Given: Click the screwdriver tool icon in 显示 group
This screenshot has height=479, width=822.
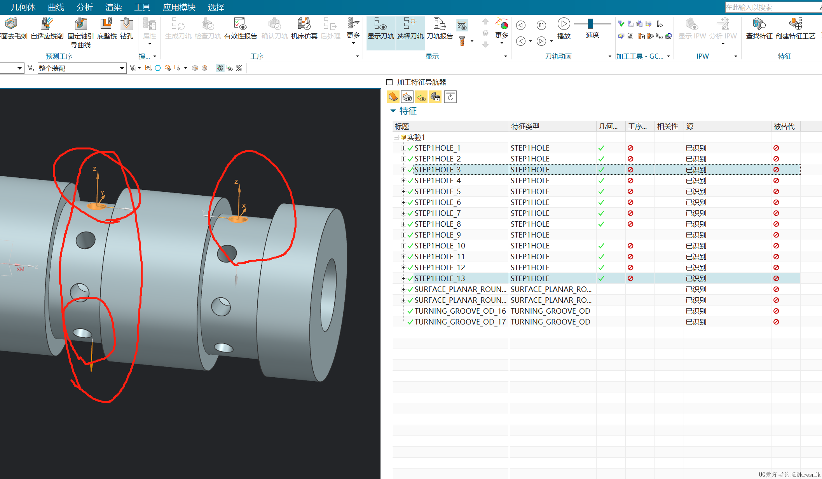Looking at the screenshot, I should 462,41.
